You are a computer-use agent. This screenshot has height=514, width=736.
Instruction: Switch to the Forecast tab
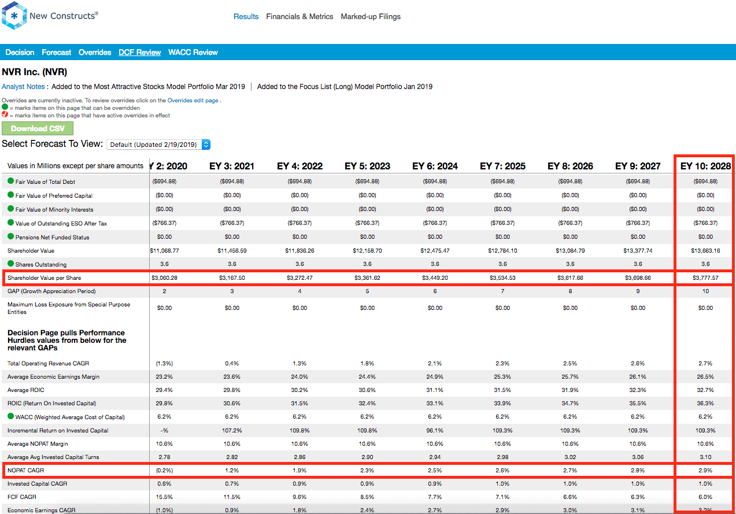coord(57,52)
